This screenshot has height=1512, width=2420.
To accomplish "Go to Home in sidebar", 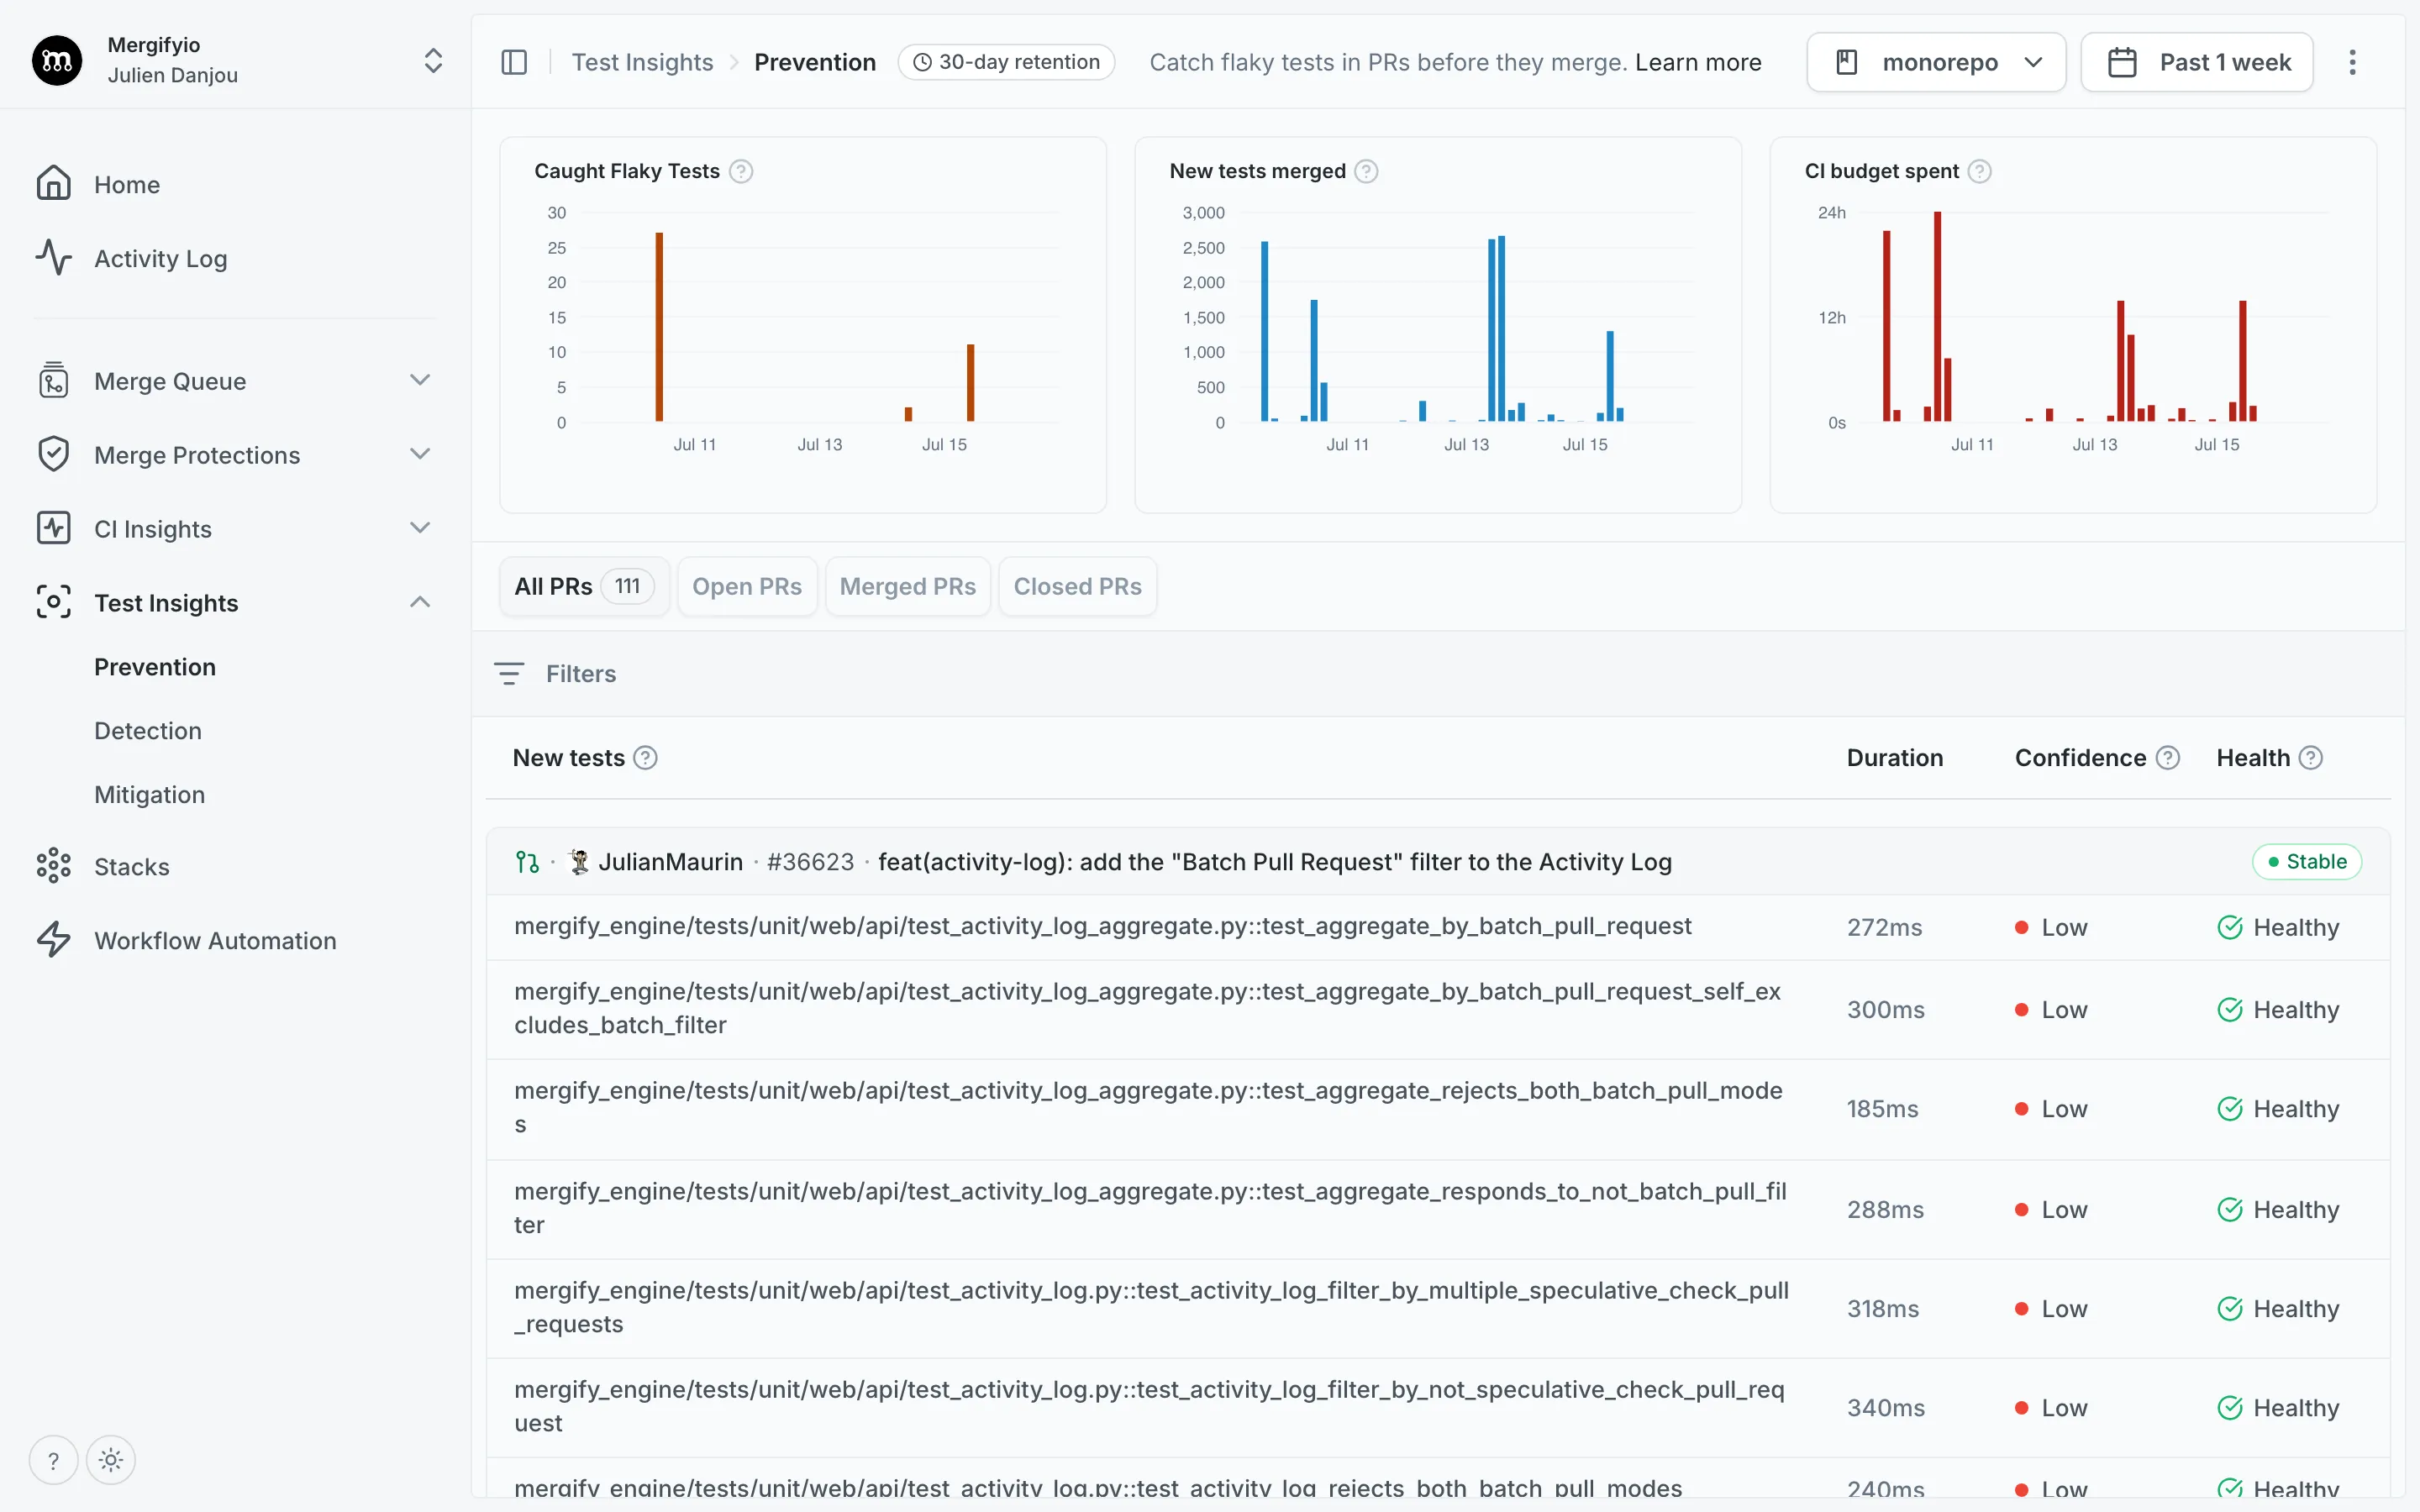I will pos(127,185).
